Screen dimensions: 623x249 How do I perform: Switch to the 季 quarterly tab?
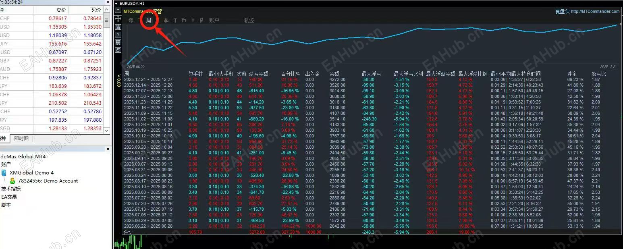coord(166,20)
